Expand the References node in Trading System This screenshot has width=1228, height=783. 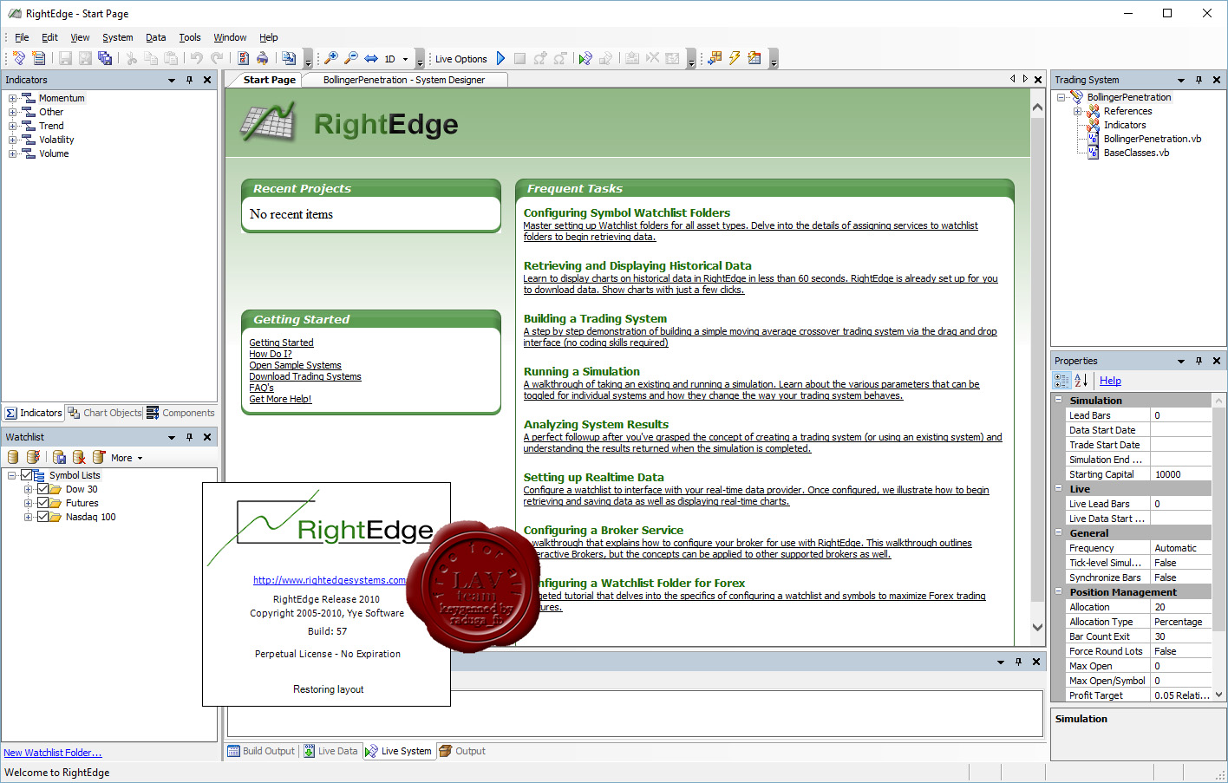(1077, 111)
